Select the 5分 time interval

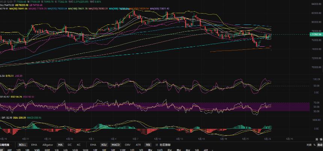click(x=65, y=150)
